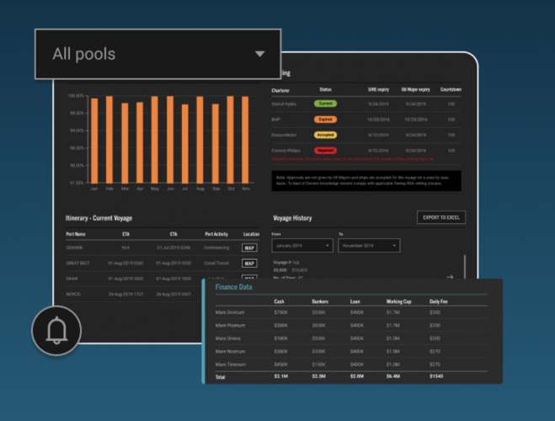Click the Export to Excel button
Image resolution: width=555 pixels, height=421 pixels.
[441, 217]
